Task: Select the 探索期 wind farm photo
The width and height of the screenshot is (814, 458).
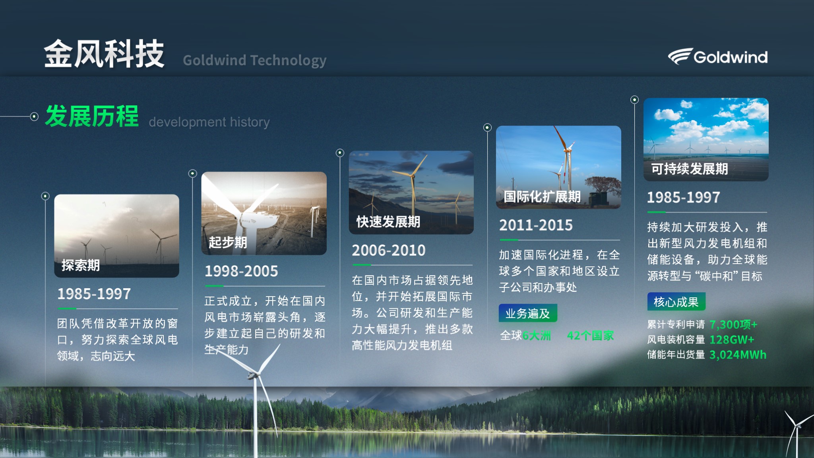Action: (116, 236)
